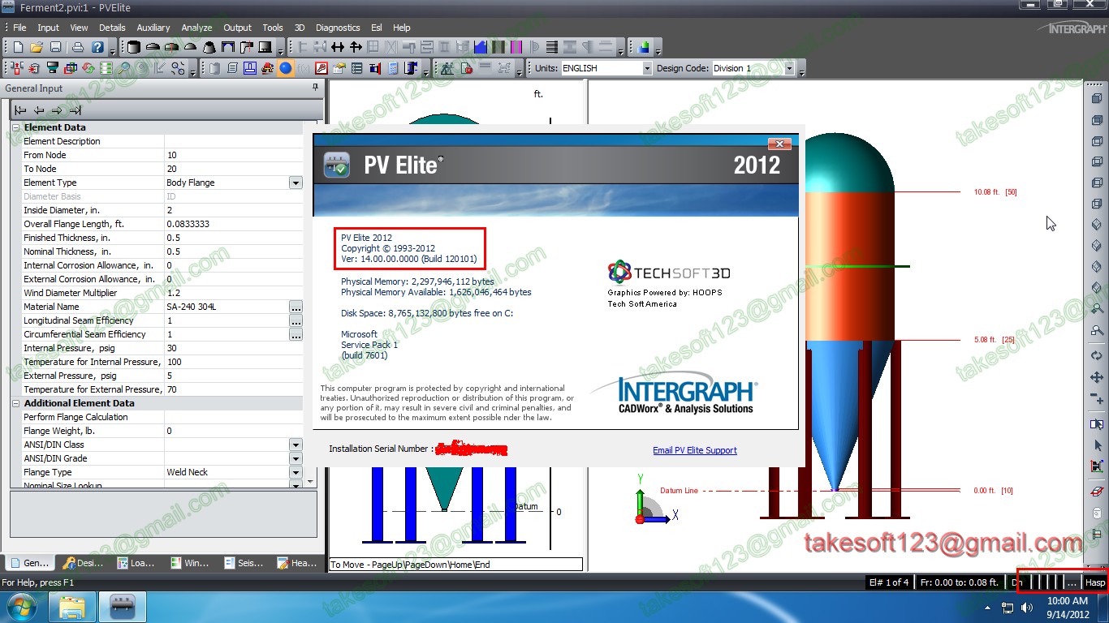Screen dimensions: 1109x623
Task: Switch to the Desi... tab
Action: tap(83, 563)
